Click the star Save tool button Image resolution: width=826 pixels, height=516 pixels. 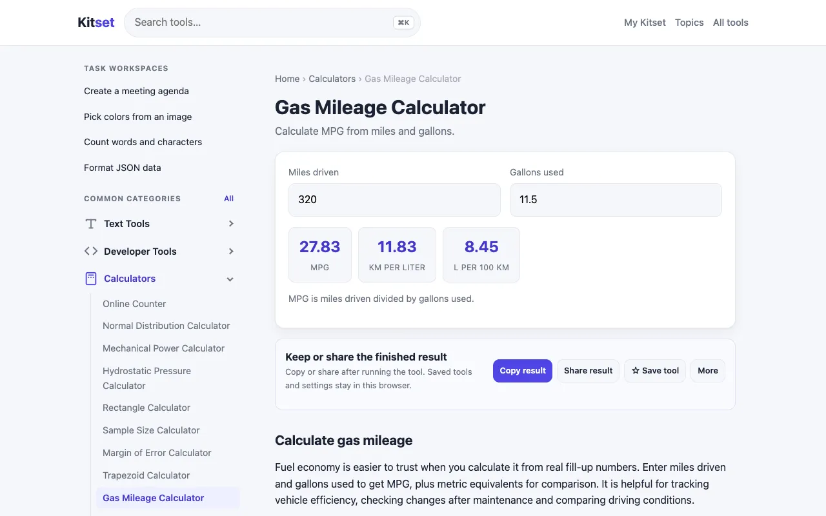(655, 371)
